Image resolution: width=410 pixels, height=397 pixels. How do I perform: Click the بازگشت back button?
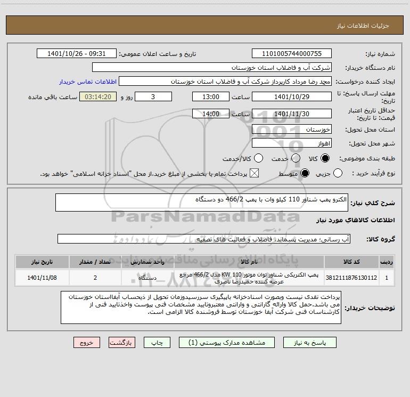point(122,343)
